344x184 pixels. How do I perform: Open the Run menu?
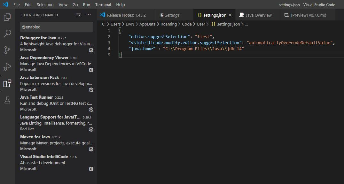(x=86, y=4)
